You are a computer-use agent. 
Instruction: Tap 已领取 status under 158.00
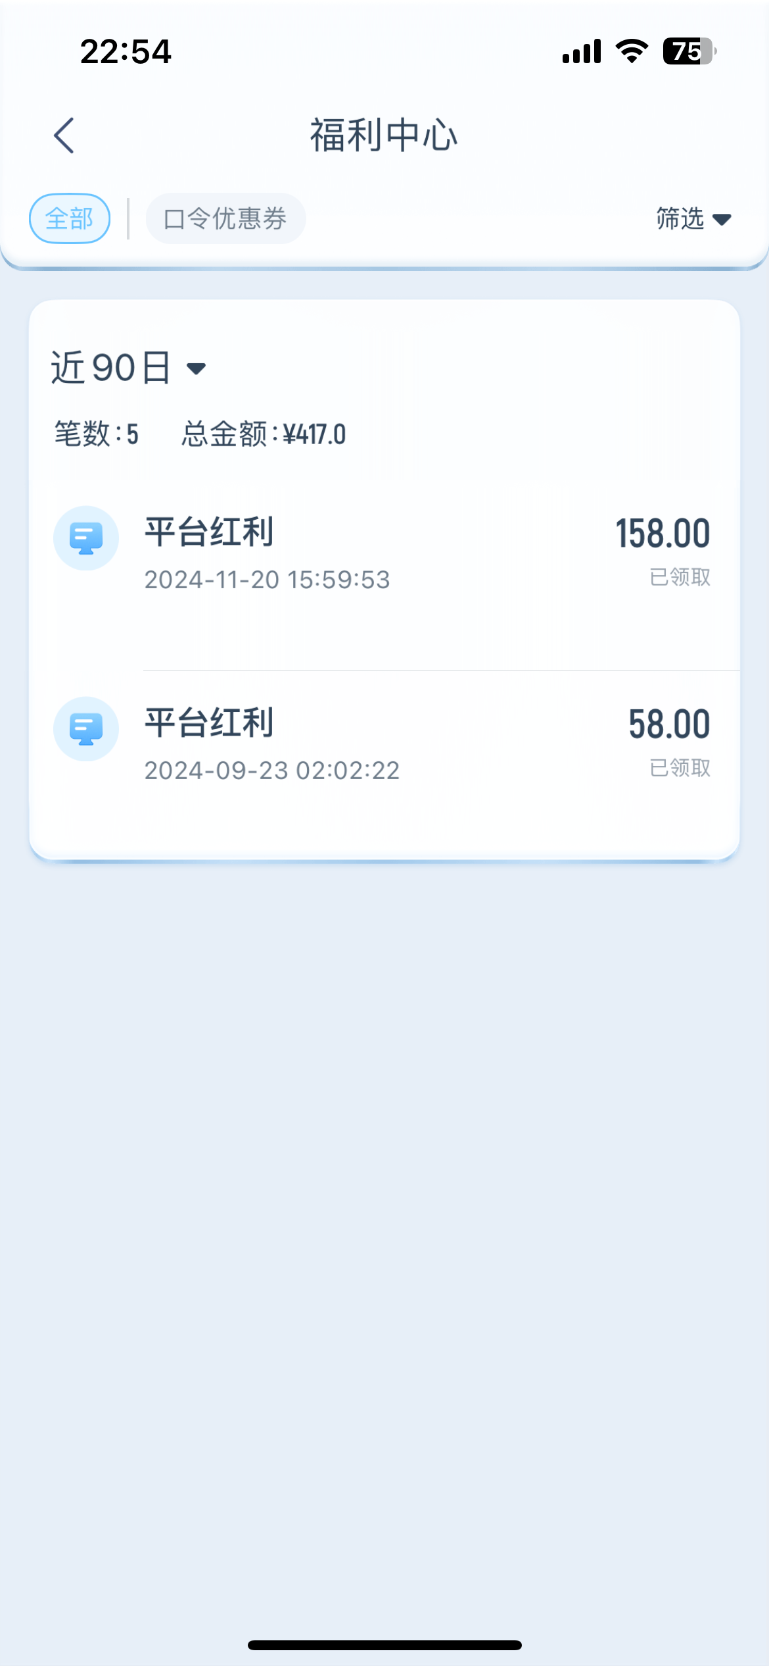click(x=680, y=577)
